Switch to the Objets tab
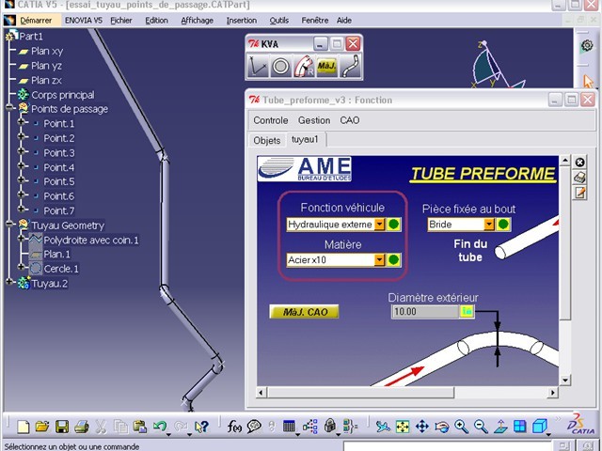The height and width of the screenshot is (451, 602). click(x=267, y=140)
